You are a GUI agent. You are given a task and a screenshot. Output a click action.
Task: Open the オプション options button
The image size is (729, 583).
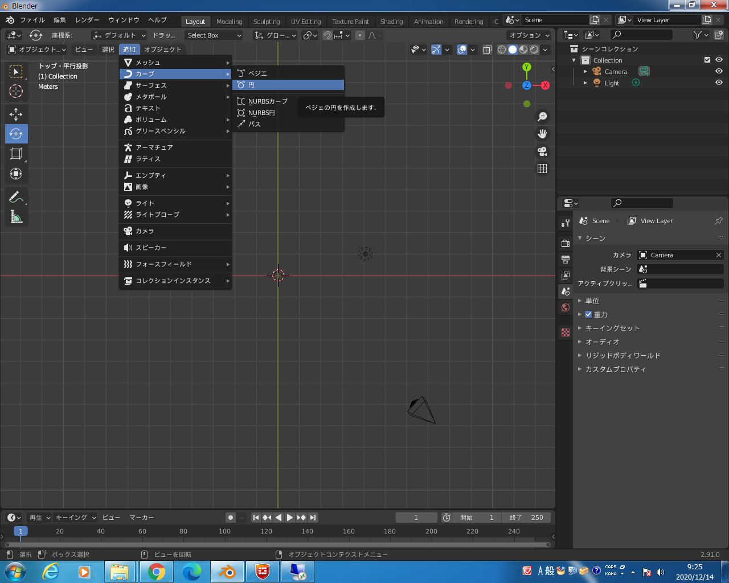tap(529, 35)
